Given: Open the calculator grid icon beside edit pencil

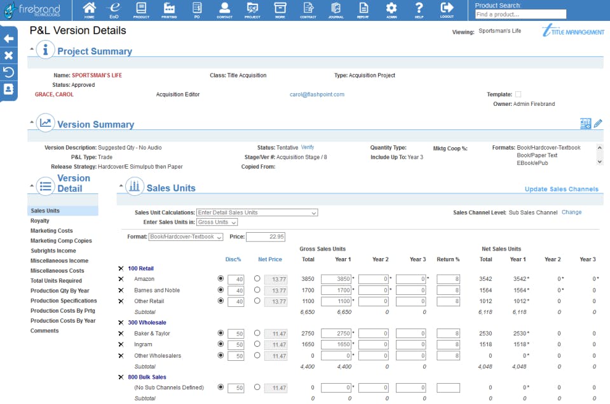Looking at the screenshot, I should [585, 124].
